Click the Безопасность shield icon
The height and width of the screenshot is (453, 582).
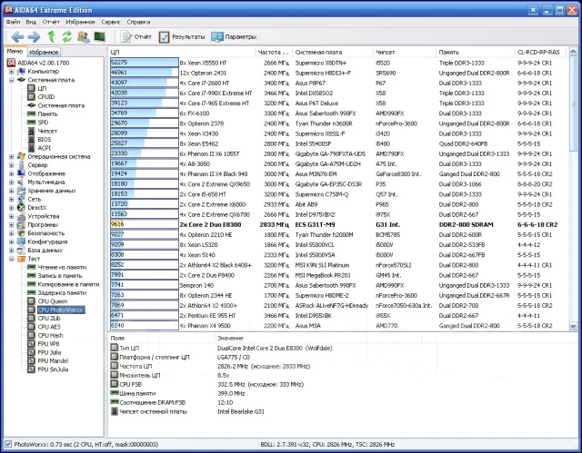21,233
